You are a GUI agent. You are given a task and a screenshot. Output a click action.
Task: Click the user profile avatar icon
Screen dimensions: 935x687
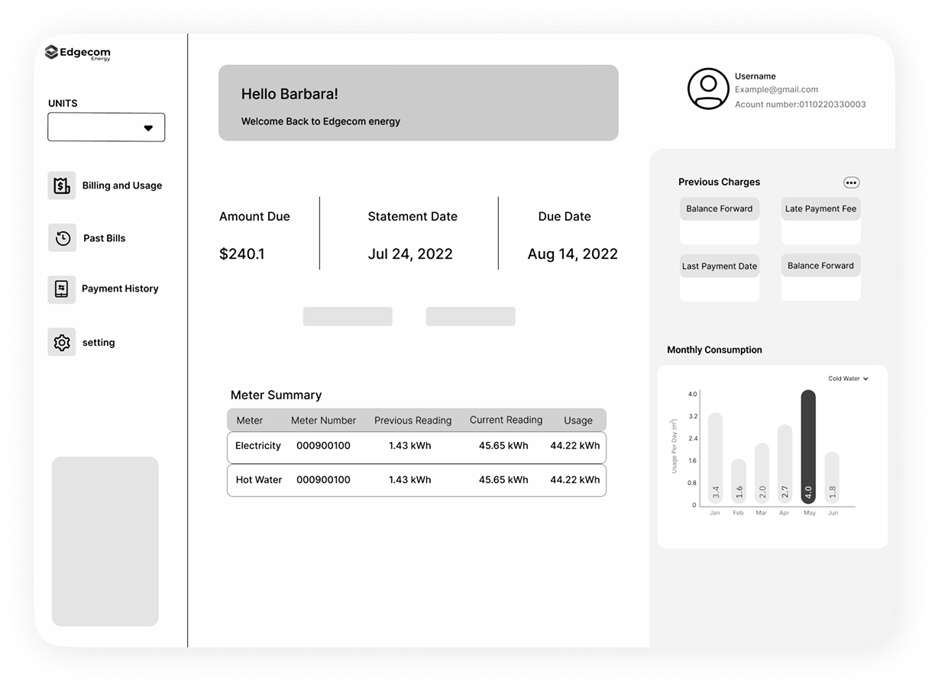(708, 89)
